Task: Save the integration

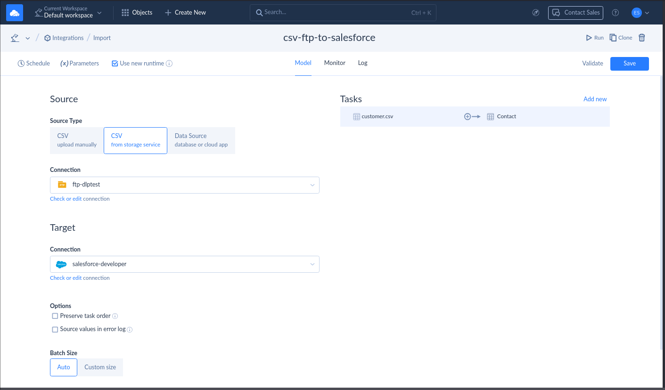Action: pyautogui.click(x=629, y=63)
